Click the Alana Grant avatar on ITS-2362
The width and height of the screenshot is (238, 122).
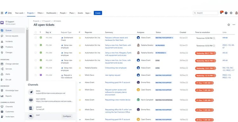point(138,38)
